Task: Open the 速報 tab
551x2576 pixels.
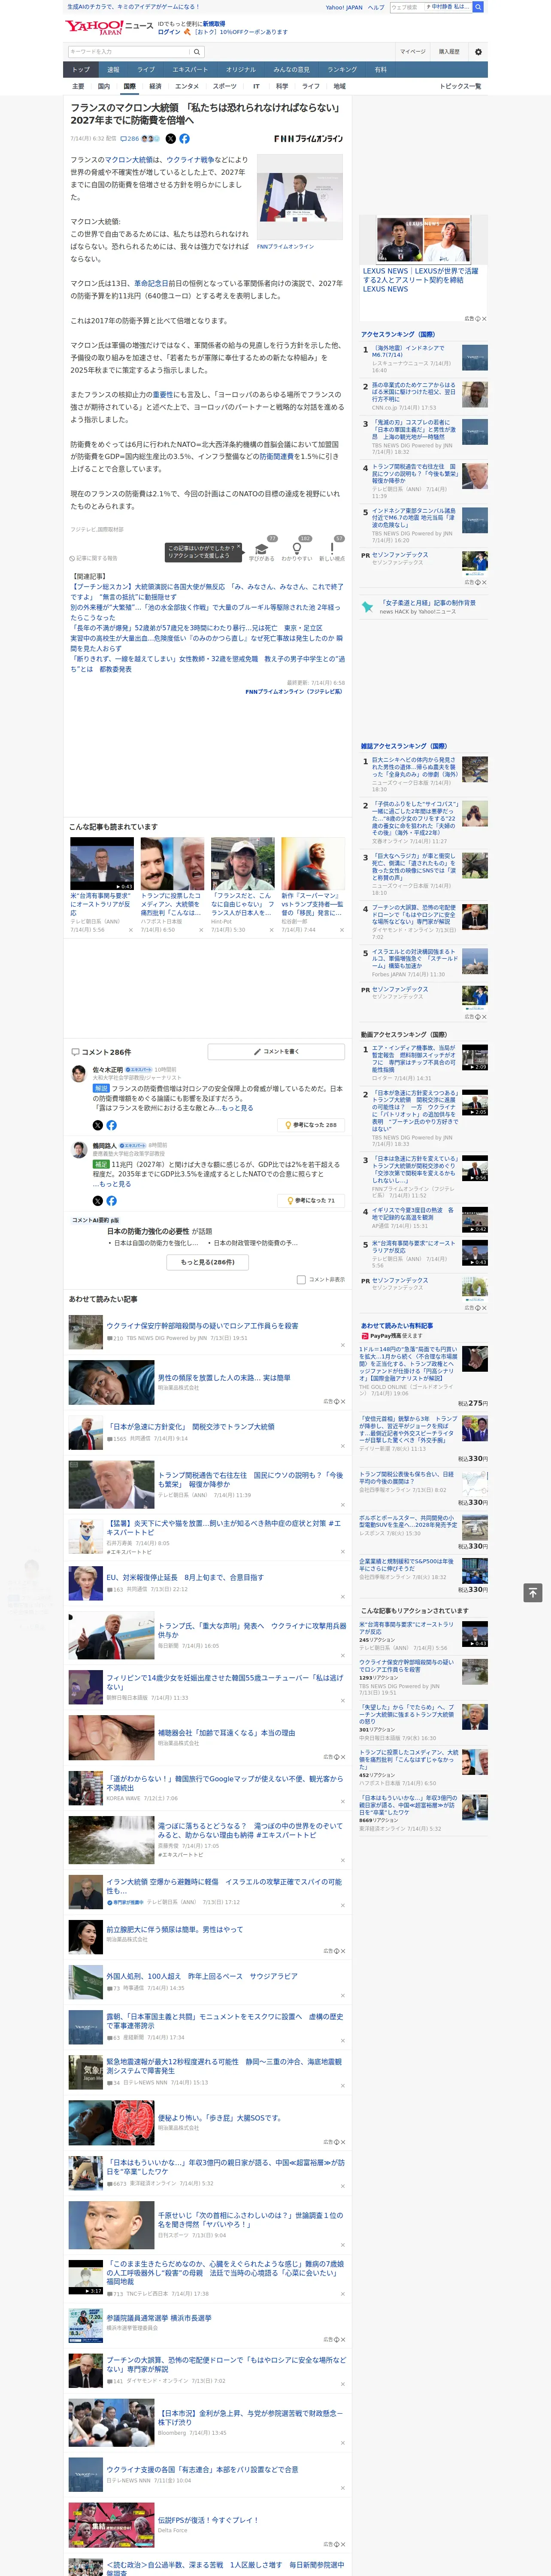Action: pos(113,70)
